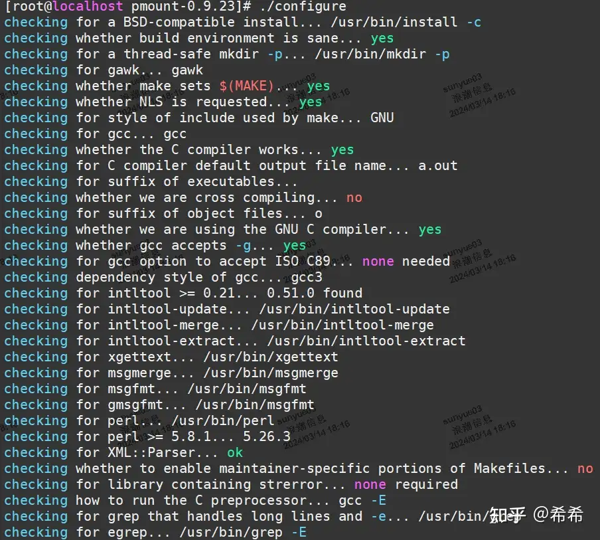Screen dimensions: 600x540
Task: Select the gcc3 dependency style text
Action: (x=307, y=277)
